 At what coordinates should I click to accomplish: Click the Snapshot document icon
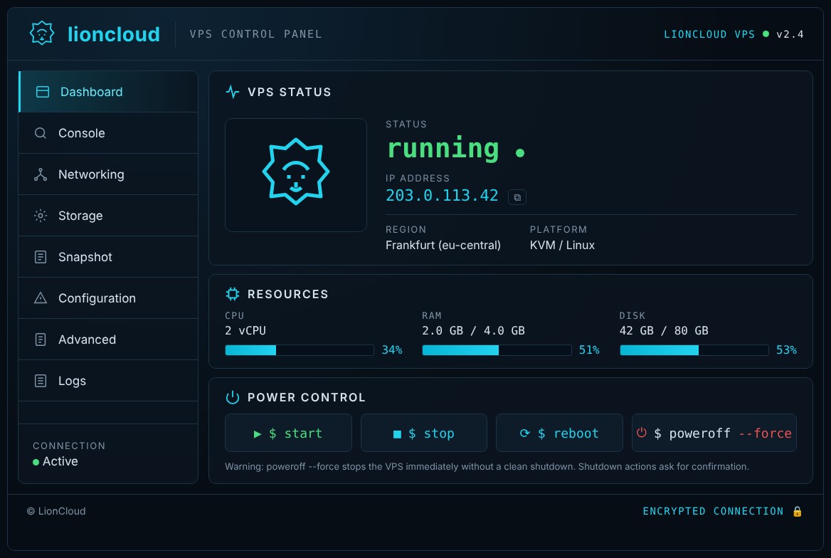coord(41,257)
